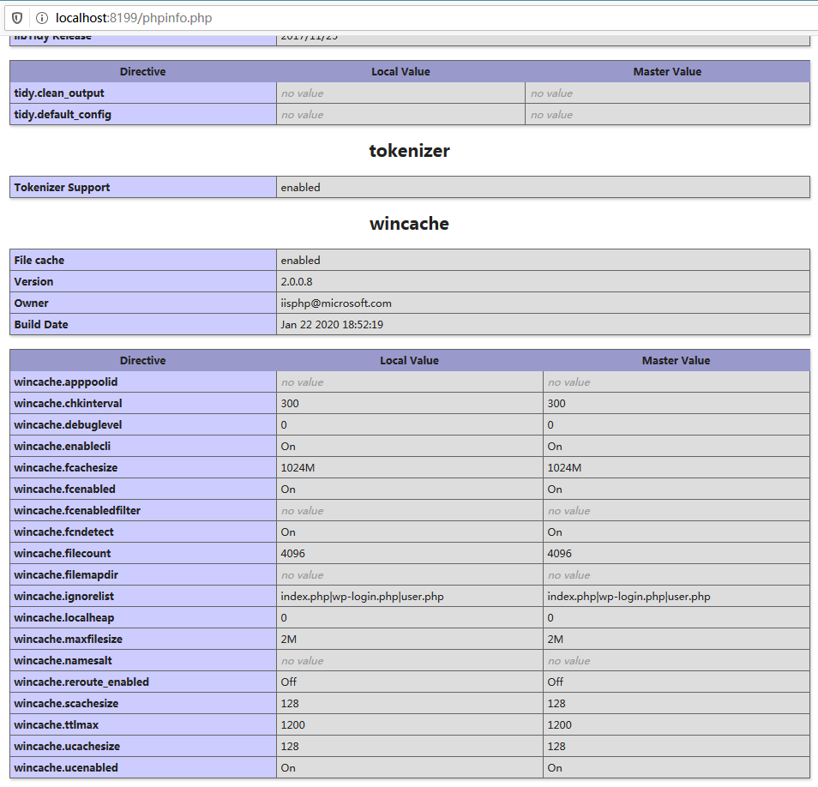Select the wincache.enablecli directive
Viewport: 818px width, 787px height.
143,446
